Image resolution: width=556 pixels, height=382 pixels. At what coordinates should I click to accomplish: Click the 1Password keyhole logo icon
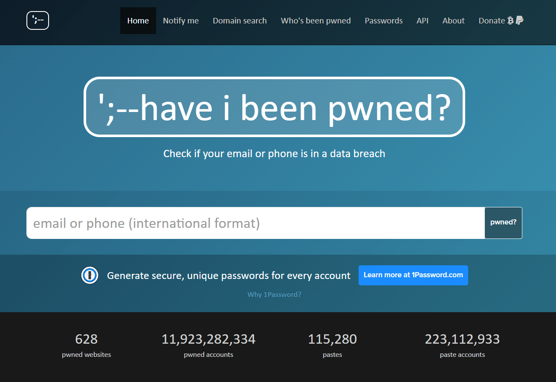(x=90, y=275)
